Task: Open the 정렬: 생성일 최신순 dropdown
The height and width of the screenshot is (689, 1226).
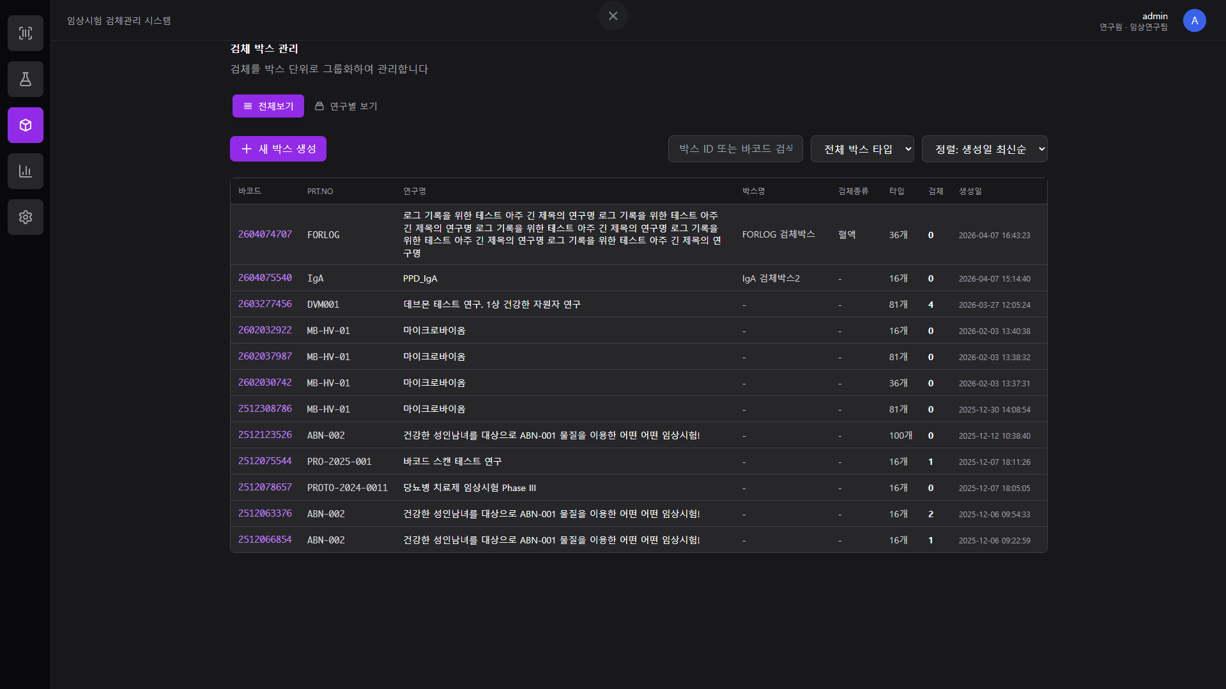Action: pos(984,148)
